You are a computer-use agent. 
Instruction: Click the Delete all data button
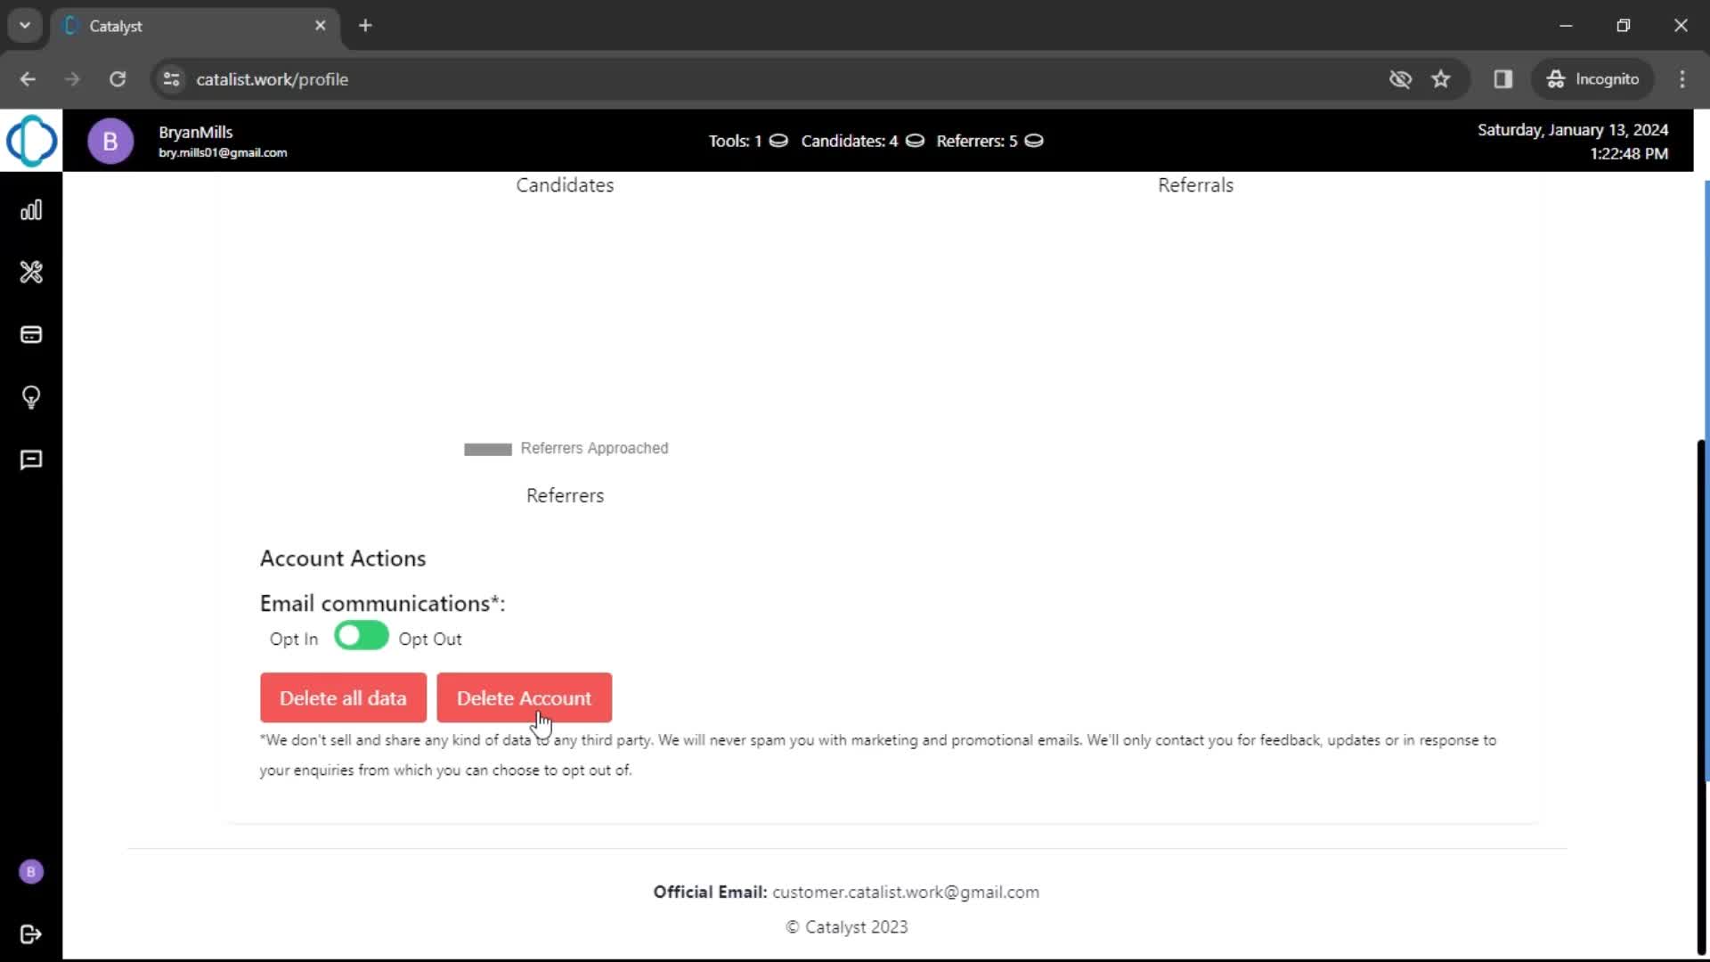(343, 697)
